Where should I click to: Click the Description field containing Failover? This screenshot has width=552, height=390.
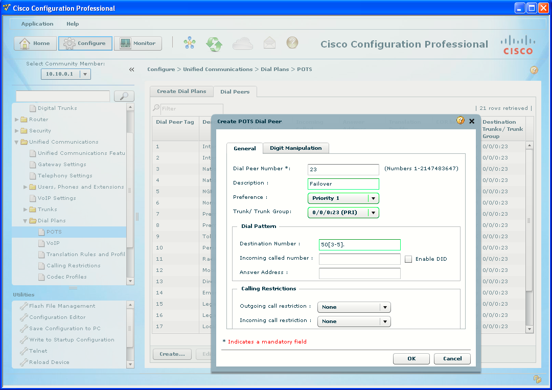tap(343, 183)
